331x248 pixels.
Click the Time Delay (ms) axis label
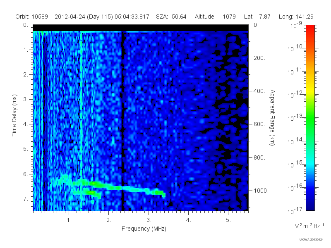14,115
